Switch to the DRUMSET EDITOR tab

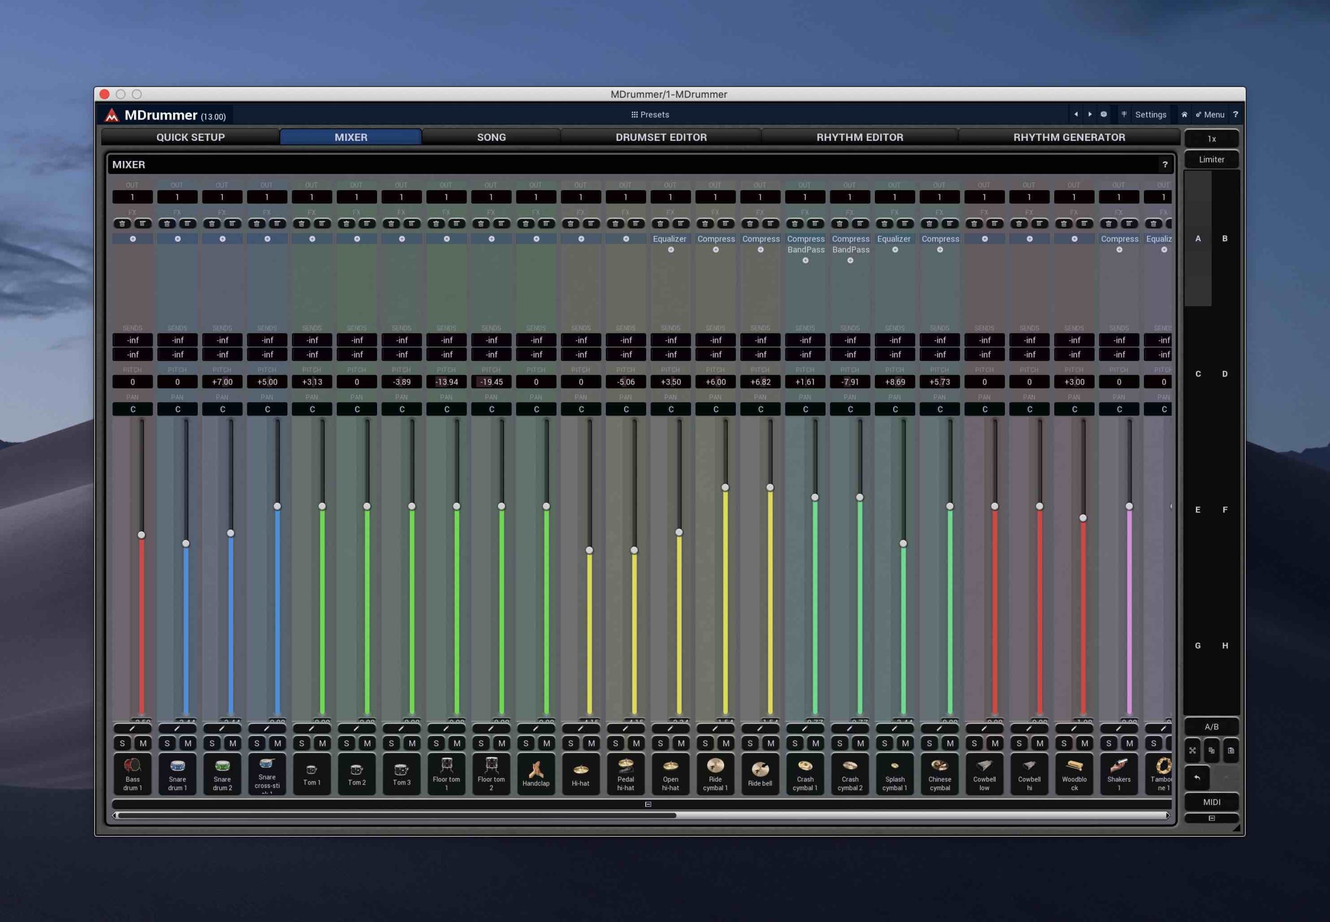pyautogui.click(x=660, y=137)
